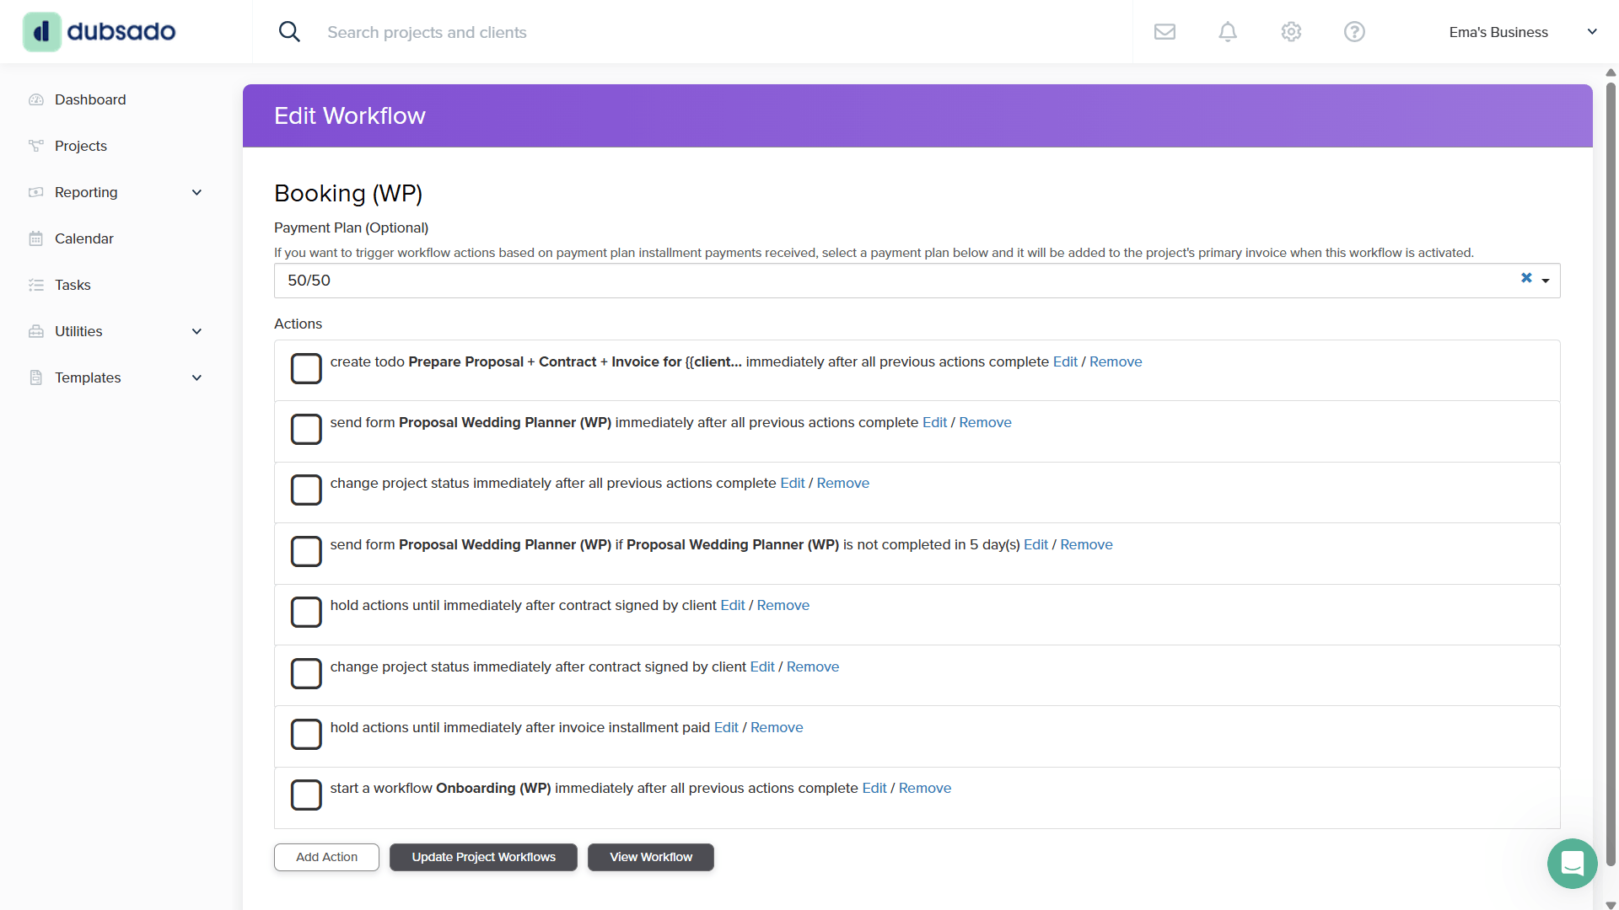
Task: Open the Dashboard page
Action: [x=90, y=99]
